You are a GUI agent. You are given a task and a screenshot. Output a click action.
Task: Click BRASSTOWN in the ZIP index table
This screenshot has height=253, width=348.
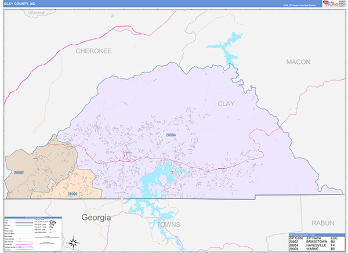coord(317,241)
